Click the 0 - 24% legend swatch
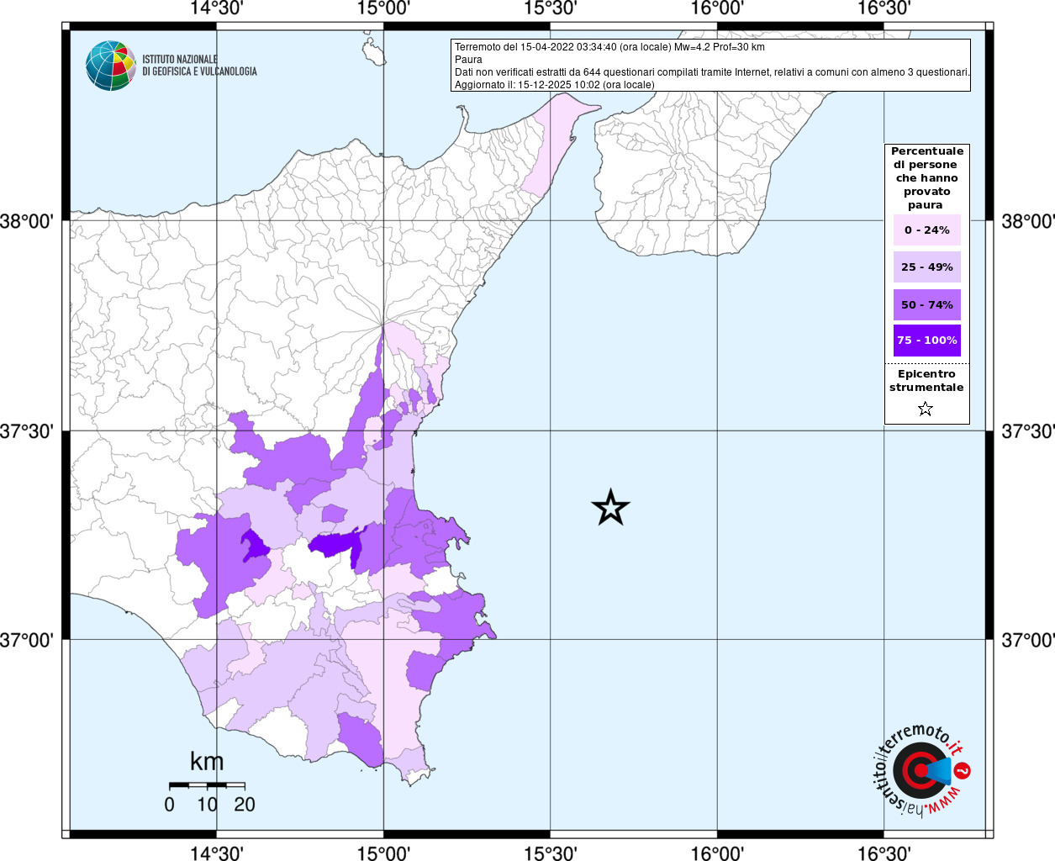Image resolution: width=1055 pixels, height=861 pixels. pyautogui.click(x=926, y=230)
